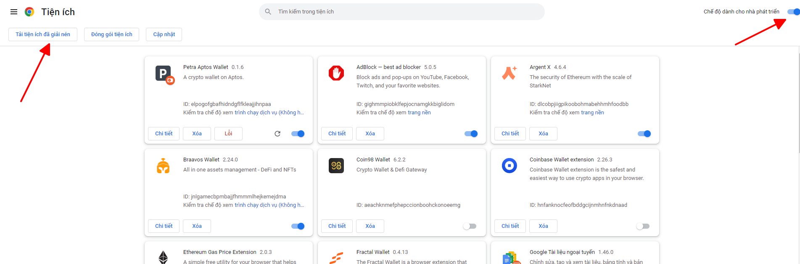
Task: Click 'Lỗi' button on Petra Aptos Wallet
Action: pyautogui.click(x=228, y=134)
